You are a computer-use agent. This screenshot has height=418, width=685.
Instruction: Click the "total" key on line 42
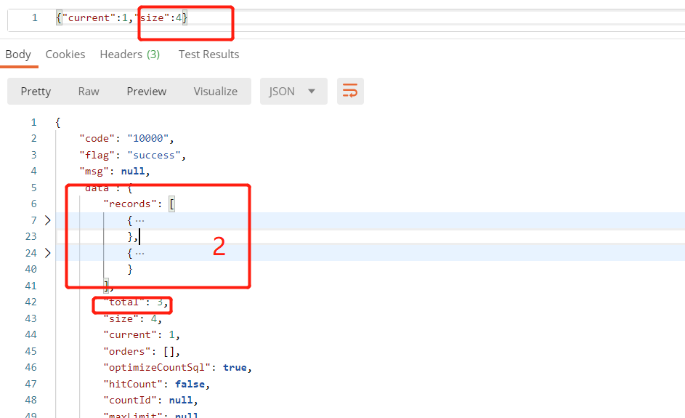point(125,302)
